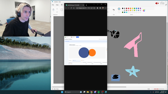This screenshot has width=168, height=94.
Task: Click the Paint zoom slider handle
Action: coord(158,89)
